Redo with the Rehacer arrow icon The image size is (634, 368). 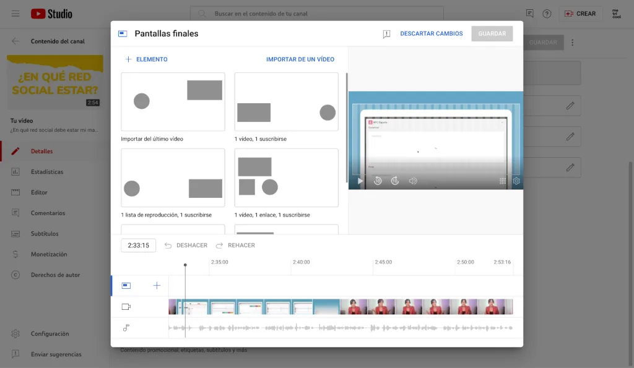(219, 246)
